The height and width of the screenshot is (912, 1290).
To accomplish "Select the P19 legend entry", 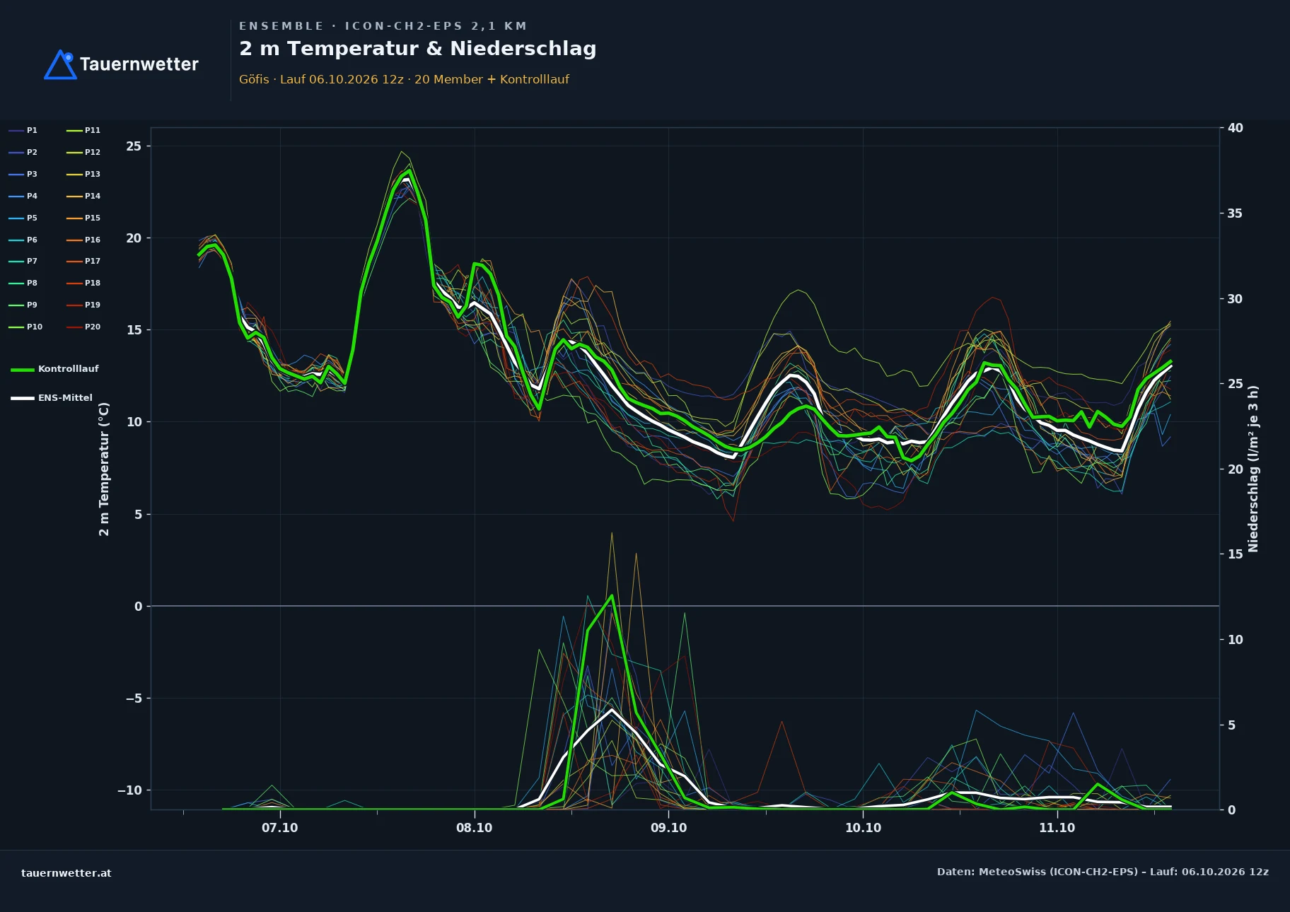I will click(83, 305).
